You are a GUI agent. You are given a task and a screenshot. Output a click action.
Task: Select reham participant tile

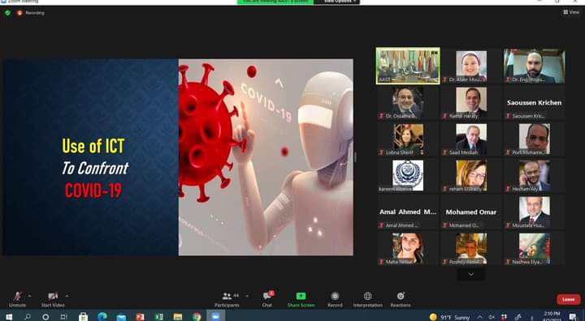470,175
